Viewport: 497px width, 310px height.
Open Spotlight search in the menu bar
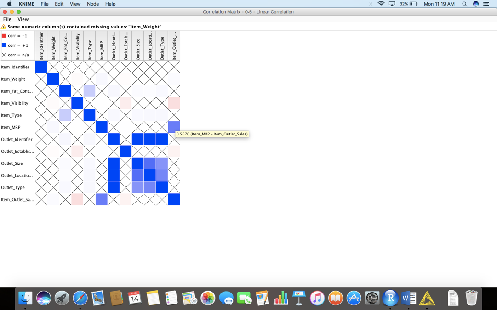click(x=464, y=4)
